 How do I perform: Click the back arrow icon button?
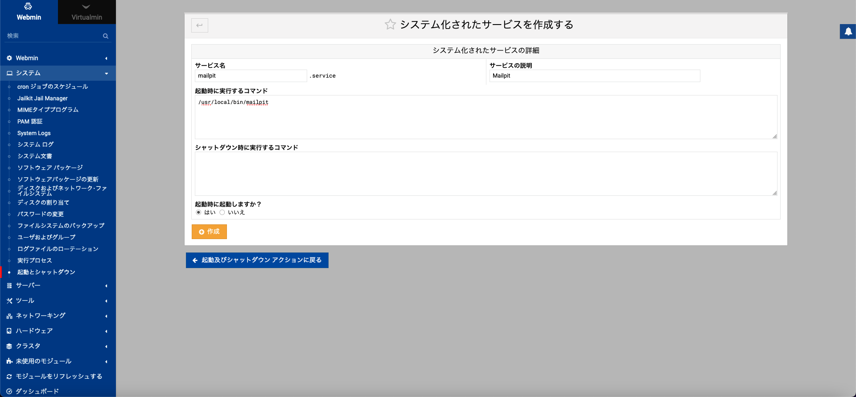coord(199,25)
